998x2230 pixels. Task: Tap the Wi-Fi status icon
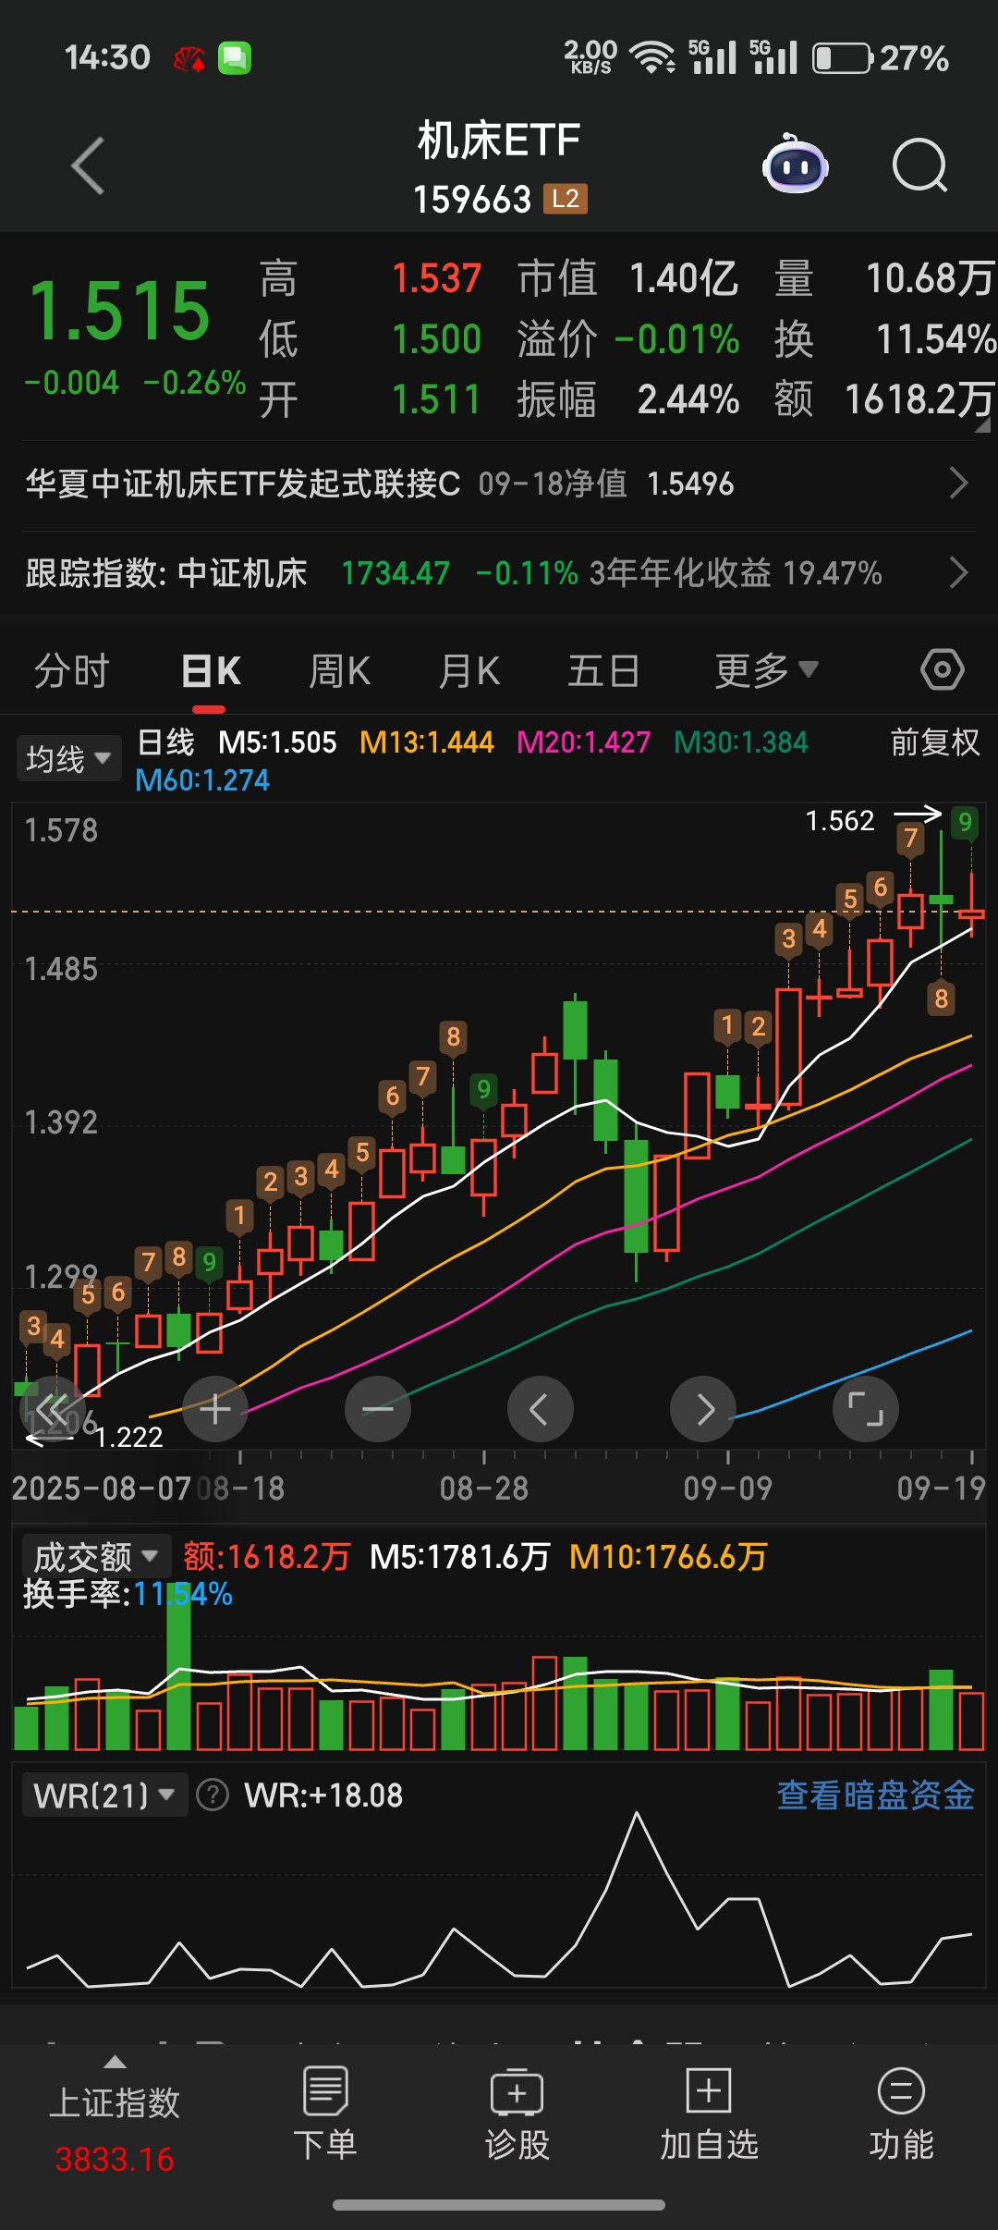coord(652,57)
